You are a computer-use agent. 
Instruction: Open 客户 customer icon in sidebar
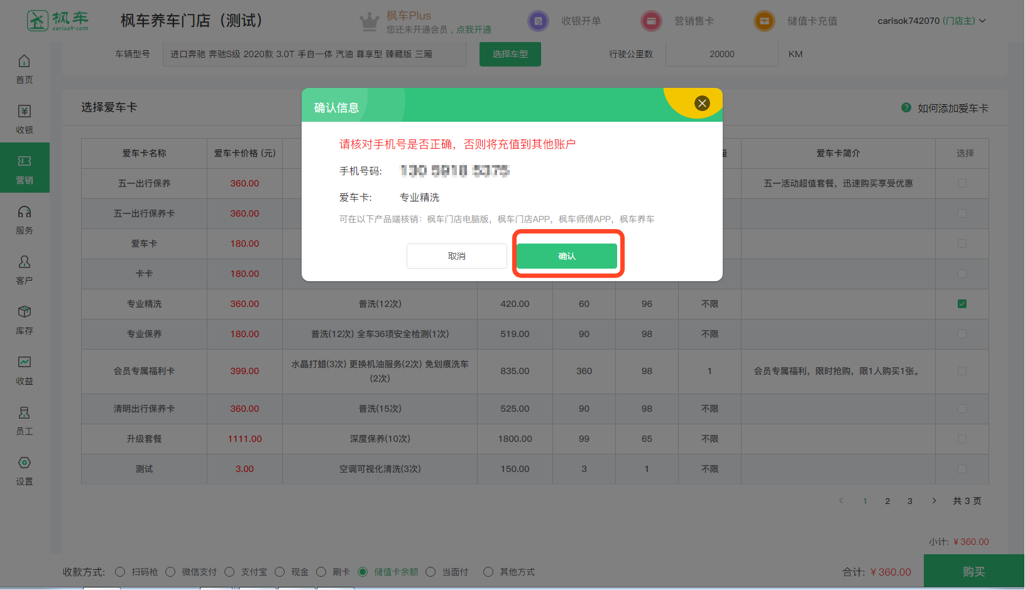tap(25, 262)
